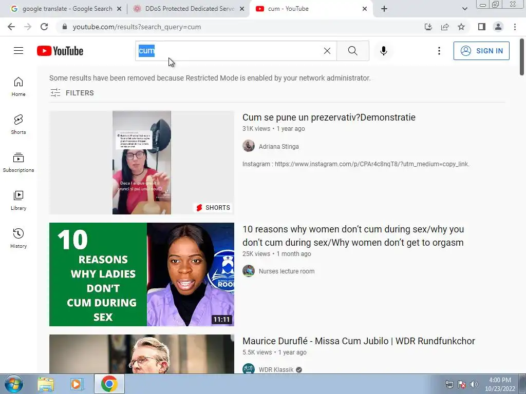Viewport: 526px width, 394px height.
Task: Open Nurses lecture room channel name
Action: click(287, 271)
